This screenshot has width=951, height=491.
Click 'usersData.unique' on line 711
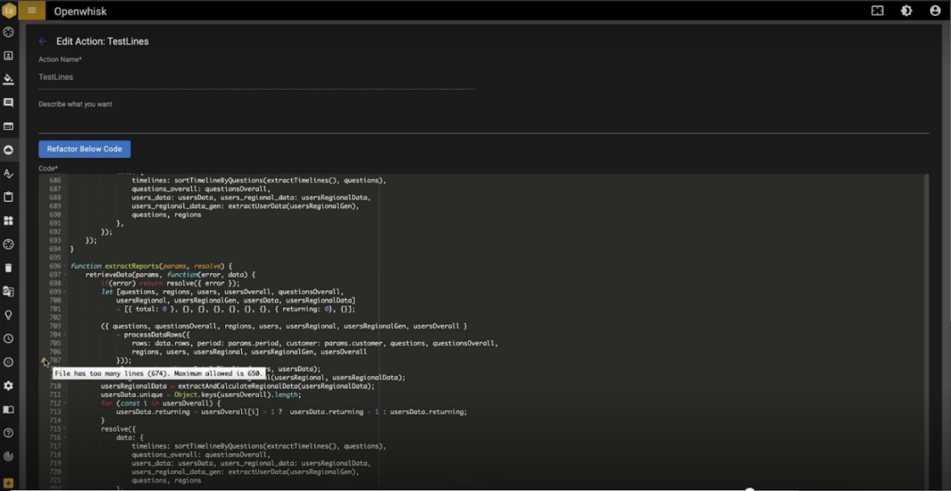click(x=132, y=395)
